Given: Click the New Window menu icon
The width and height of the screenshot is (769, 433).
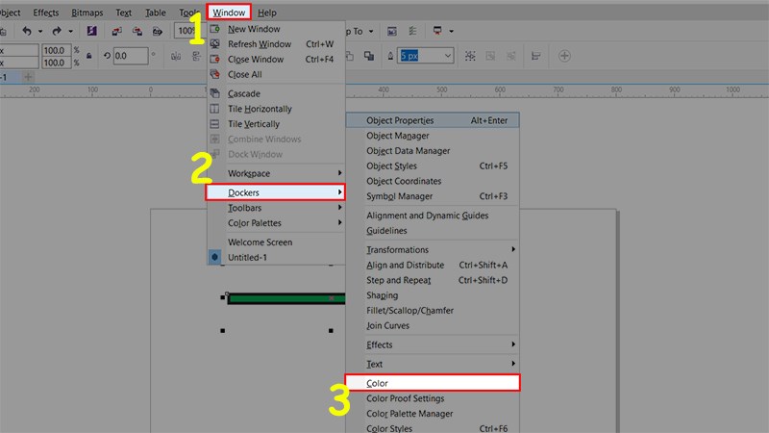Looking at the screenshot, I should [214, 29].
